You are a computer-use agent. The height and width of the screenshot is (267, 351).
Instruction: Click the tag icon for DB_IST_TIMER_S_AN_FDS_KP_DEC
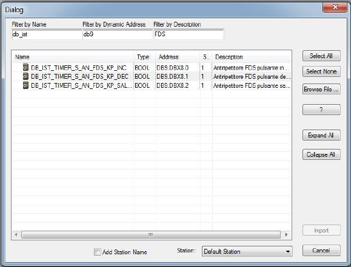(x=25, y=76)
